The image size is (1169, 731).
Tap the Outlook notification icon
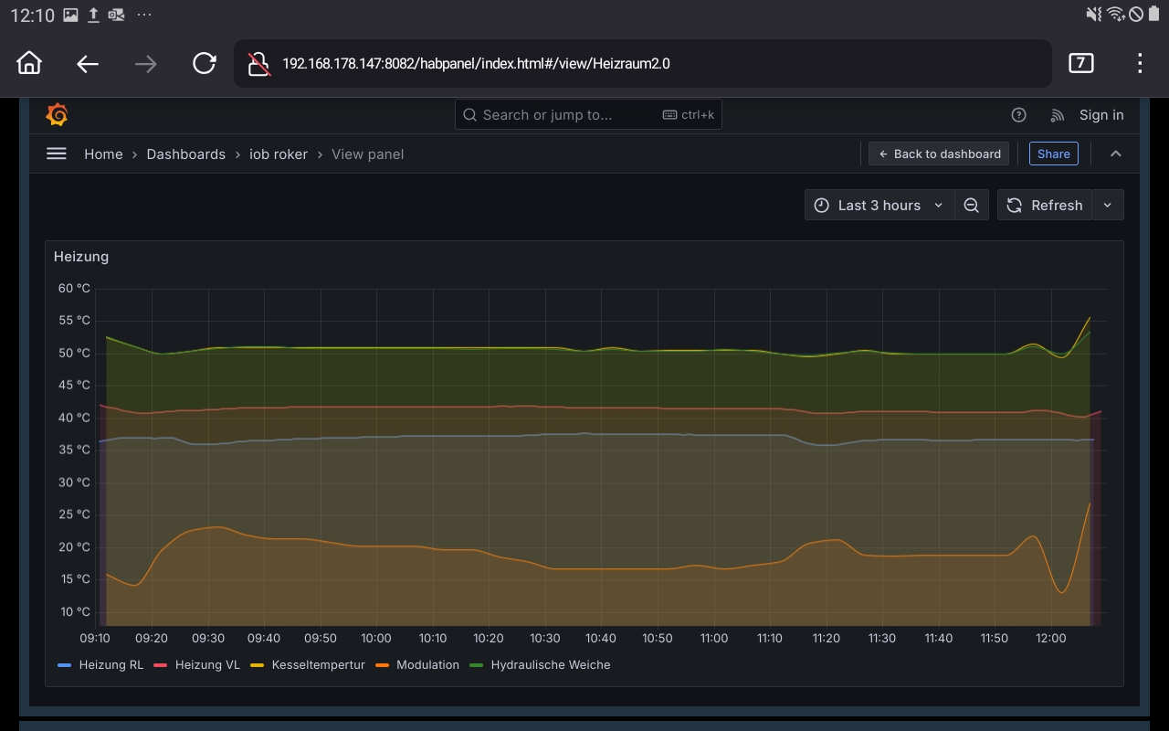pyautogui.click(x=116, y=16)
